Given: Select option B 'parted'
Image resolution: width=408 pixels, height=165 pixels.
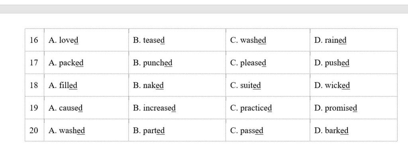Looking at the screenshot, I should click(154, 131).
